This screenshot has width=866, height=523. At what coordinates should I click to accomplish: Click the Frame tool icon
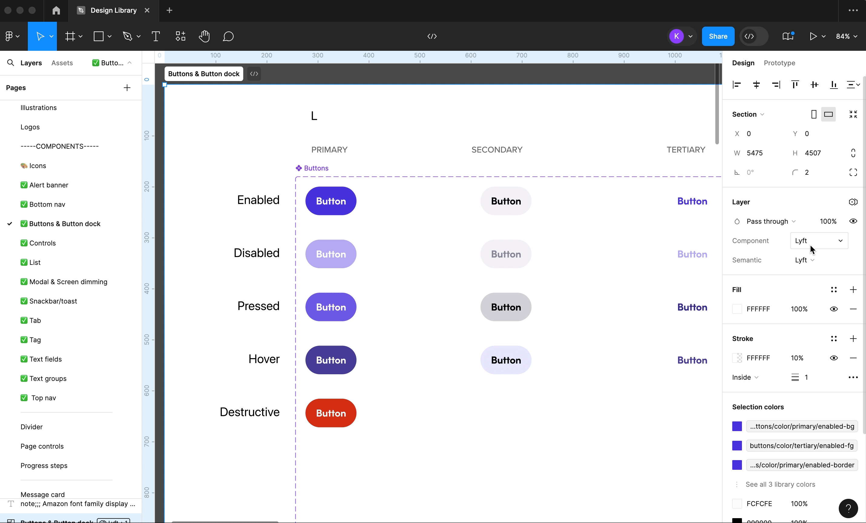point(70,36)
